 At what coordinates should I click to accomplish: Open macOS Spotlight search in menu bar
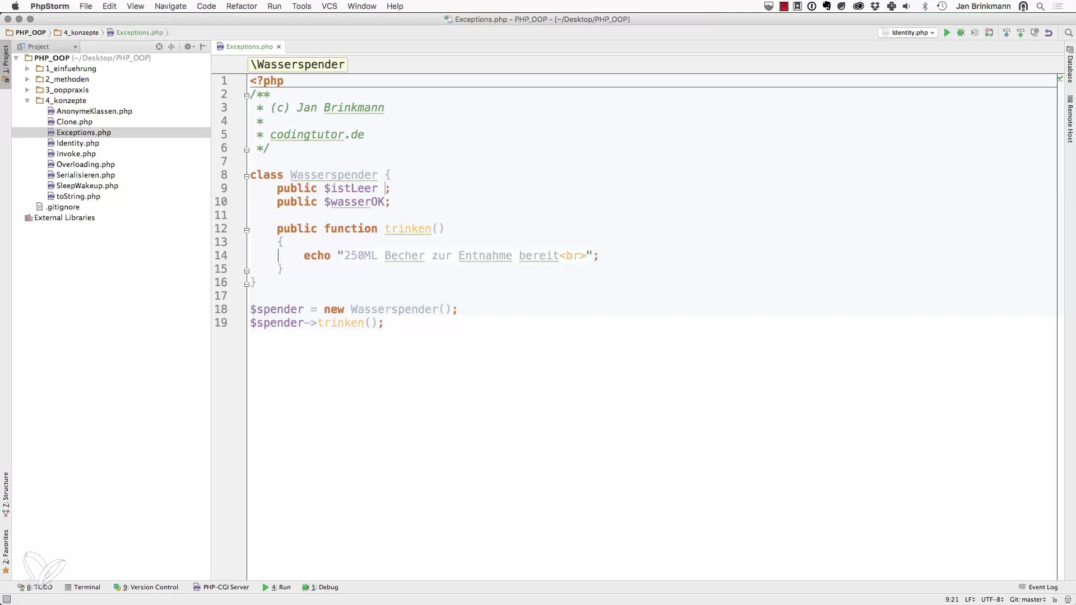click(1041, 6)
